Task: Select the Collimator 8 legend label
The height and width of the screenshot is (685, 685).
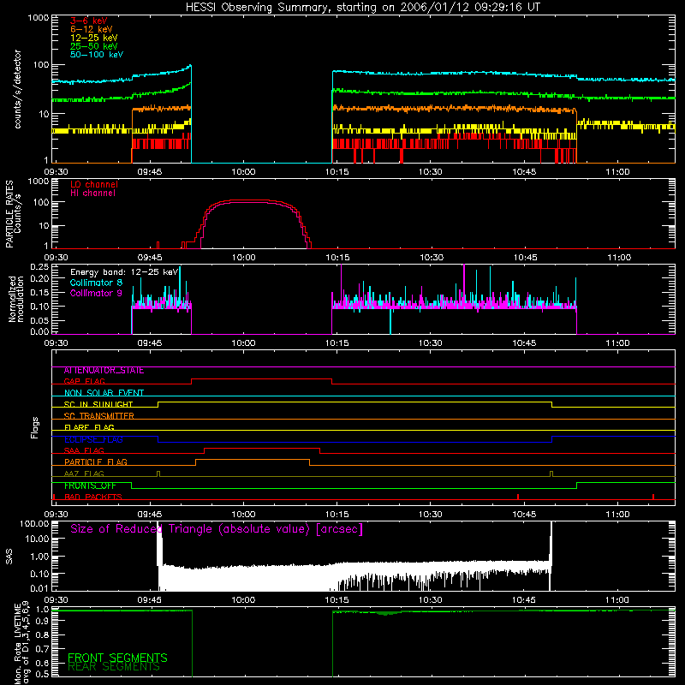Action: pos(96,283)
